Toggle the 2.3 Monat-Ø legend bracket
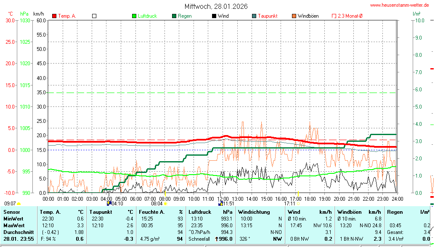435x247 pixels. 334,16
